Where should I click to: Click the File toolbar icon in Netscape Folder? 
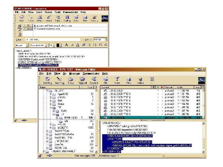click(105, 81)
